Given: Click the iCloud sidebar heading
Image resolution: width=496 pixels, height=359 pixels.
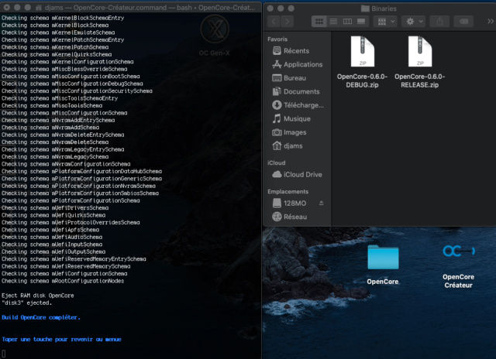Looking at the screenshot, I should [277, 163].
